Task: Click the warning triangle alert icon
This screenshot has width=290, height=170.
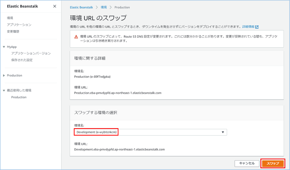Action: pyautogui.click(x=76, y=37)
